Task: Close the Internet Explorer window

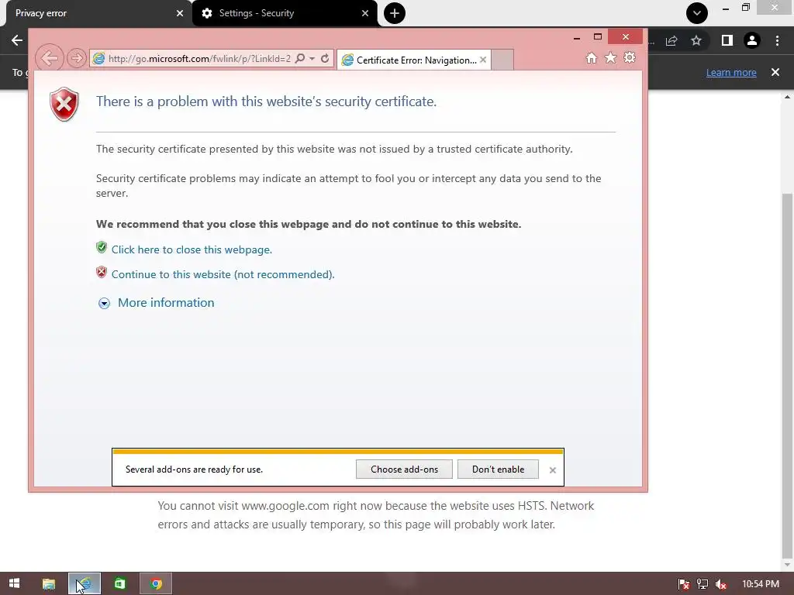Action: click(626, 36)
